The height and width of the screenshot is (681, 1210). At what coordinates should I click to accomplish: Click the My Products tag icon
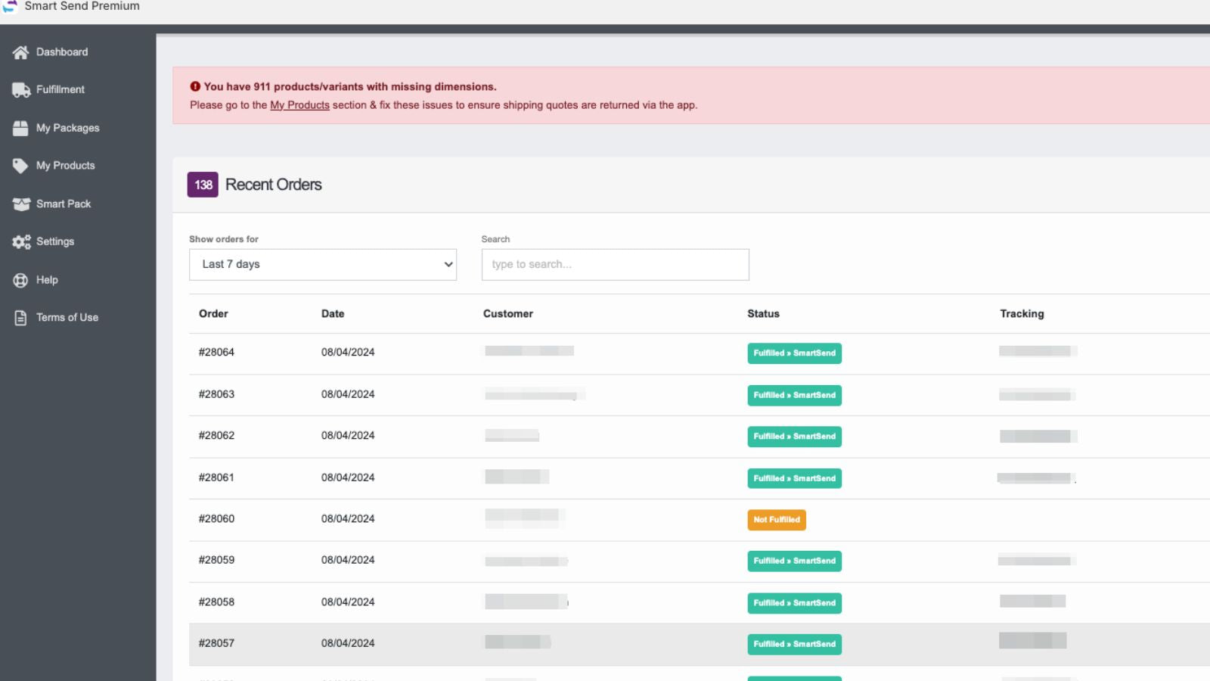20,166
